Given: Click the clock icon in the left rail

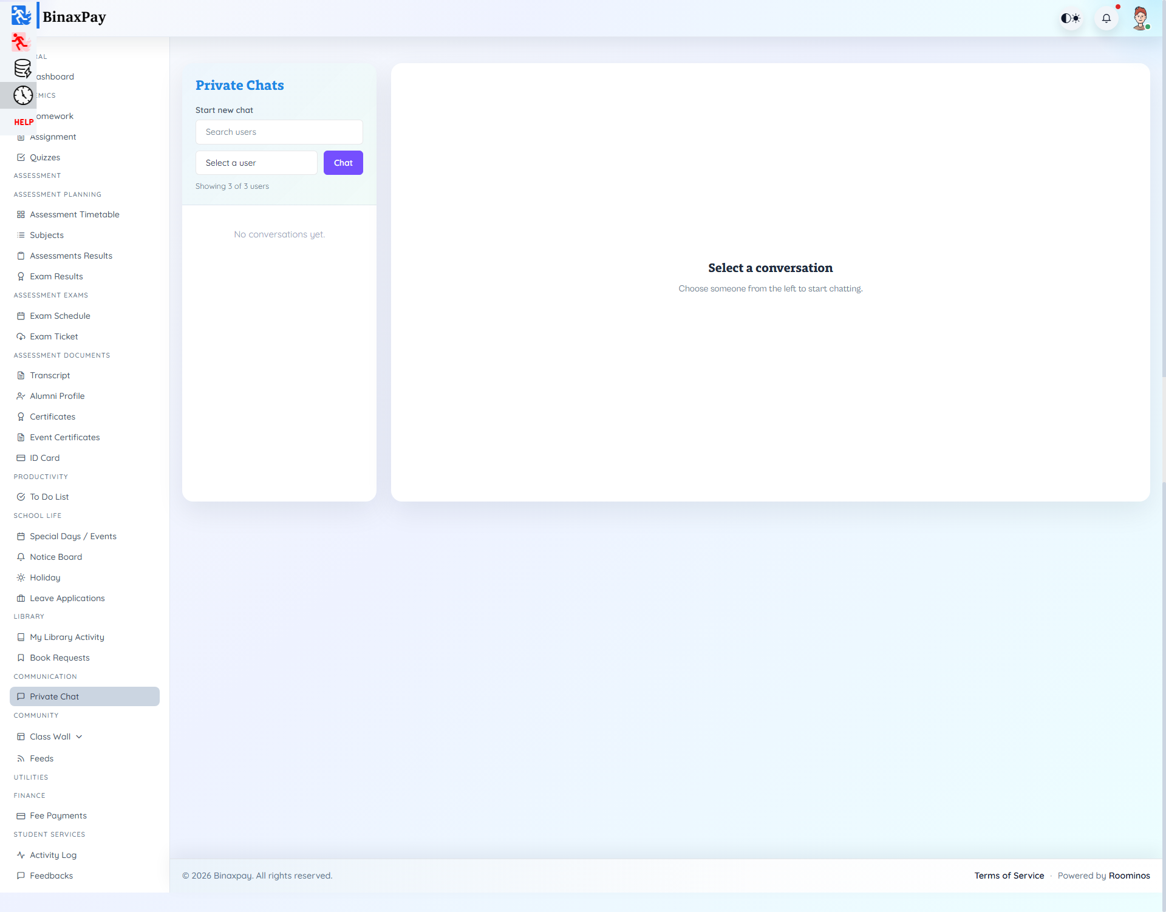Looking at the screenshot, I should pyautogui.click(x=22, y=95).
